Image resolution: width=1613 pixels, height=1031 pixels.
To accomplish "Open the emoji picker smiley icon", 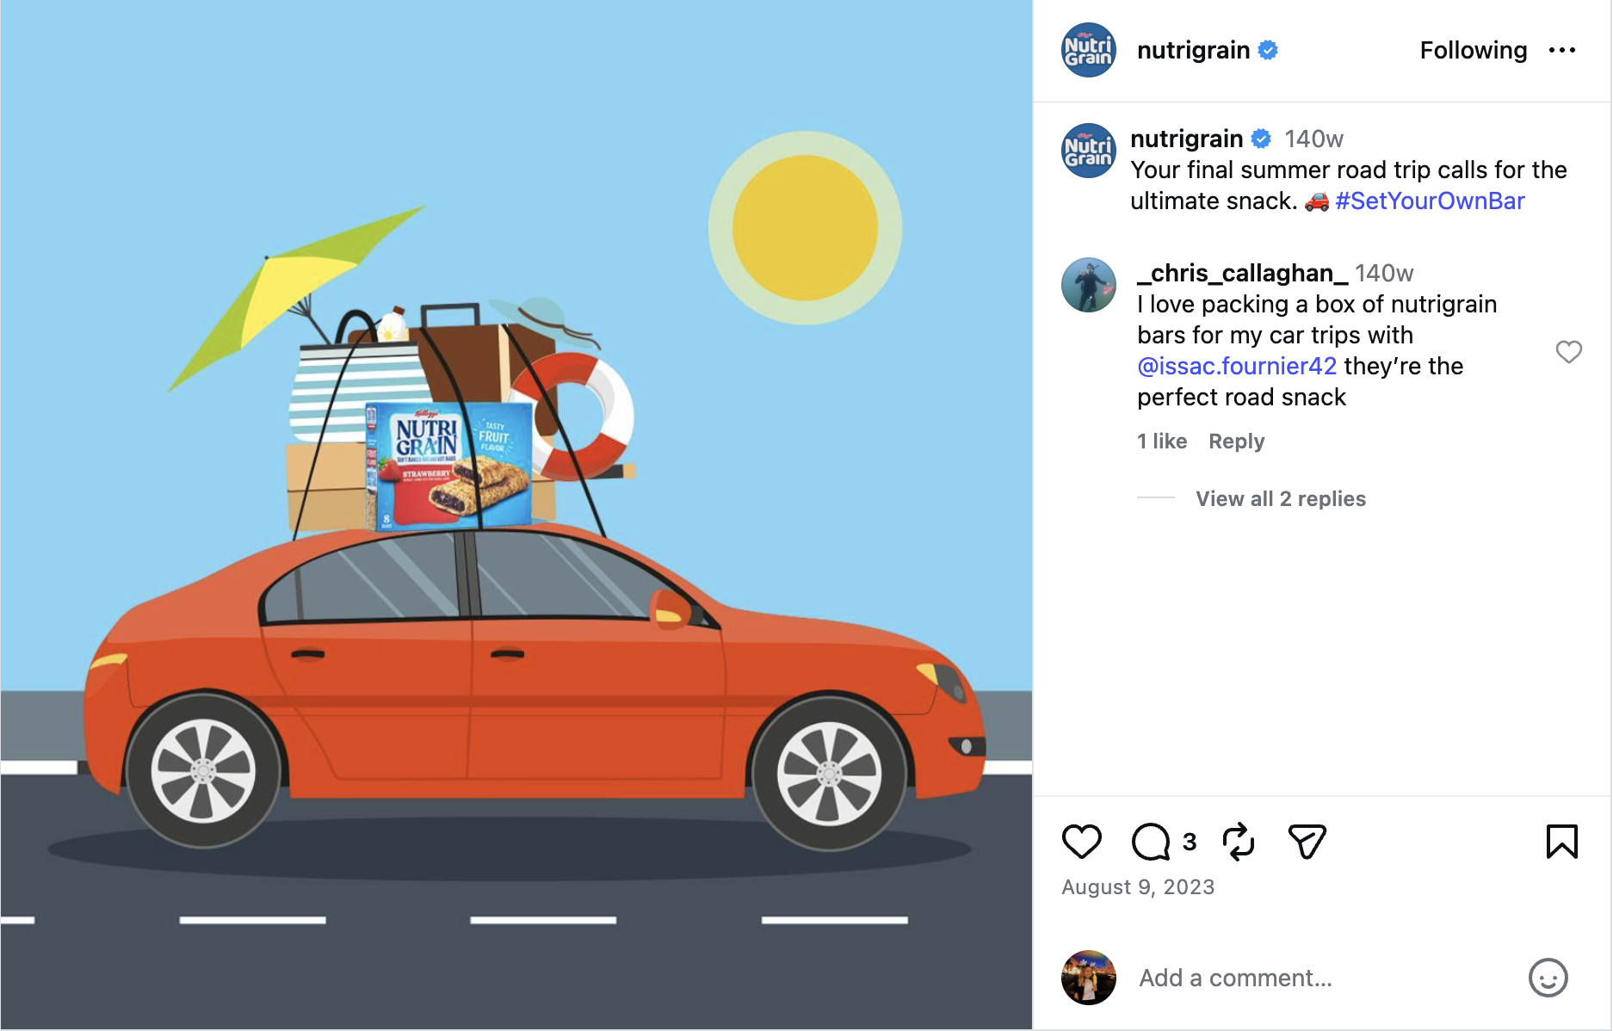I will 1548,978.
